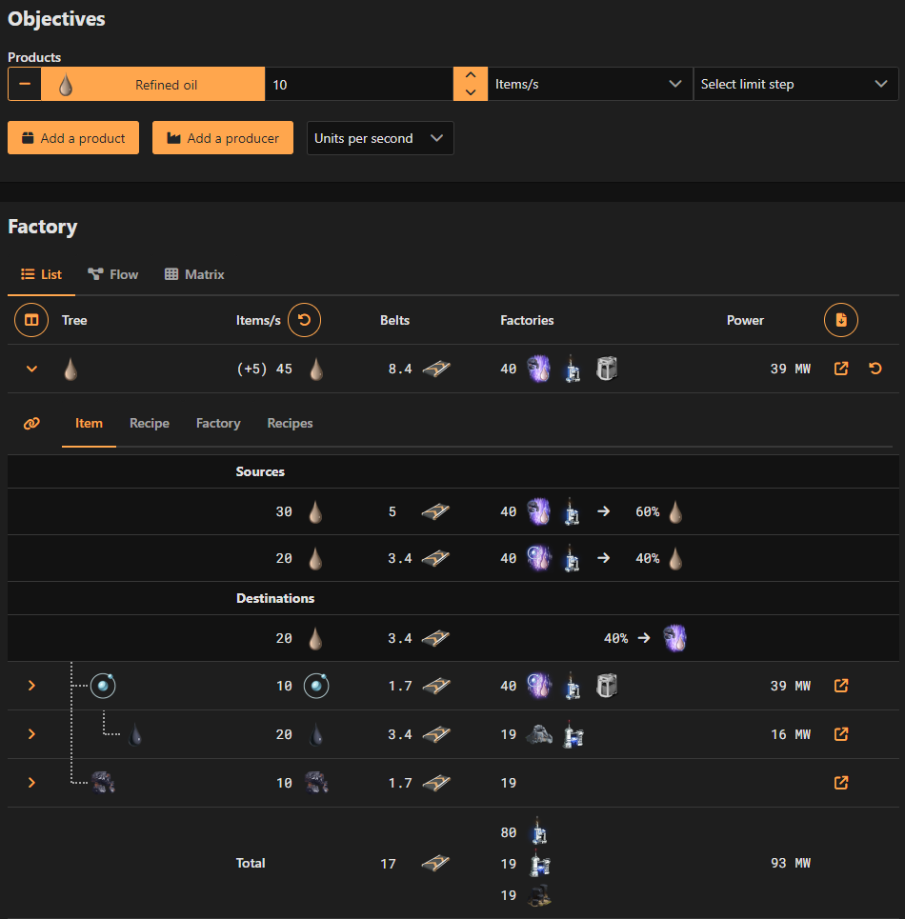Switch to the Flow tab
This screenshot has height=919, width=905.
tap(111, 274)
